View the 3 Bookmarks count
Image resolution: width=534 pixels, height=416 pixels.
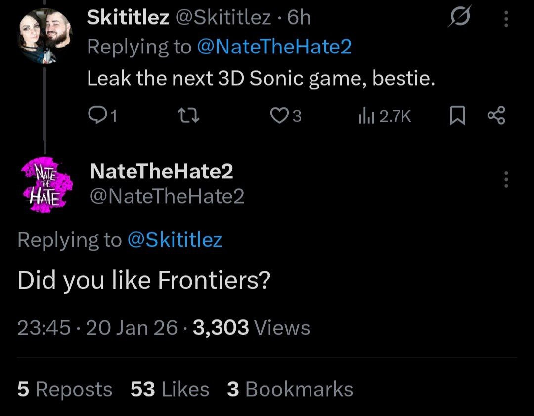pos(290,389)
